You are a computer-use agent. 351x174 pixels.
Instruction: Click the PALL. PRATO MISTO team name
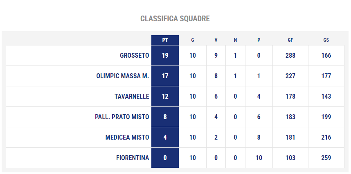(x=122, y=117)
